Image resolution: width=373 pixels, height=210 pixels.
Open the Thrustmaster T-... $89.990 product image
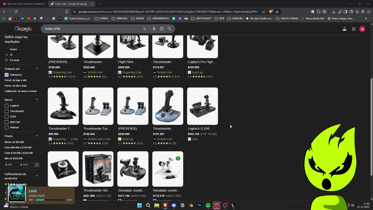[63, 106]
